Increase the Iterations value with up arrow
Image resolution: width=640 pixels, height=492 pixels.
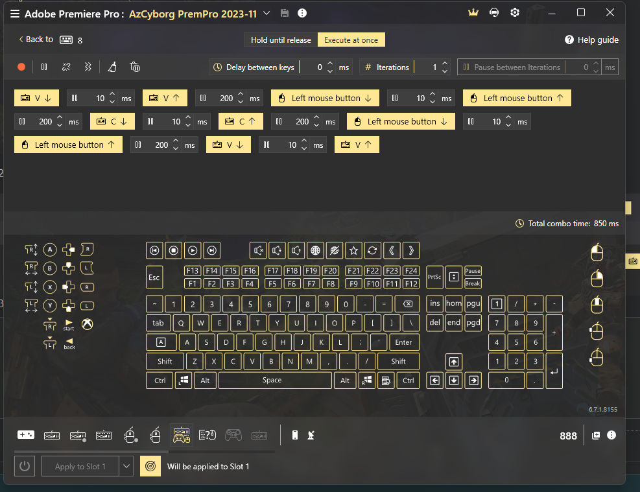click(444, 64)
